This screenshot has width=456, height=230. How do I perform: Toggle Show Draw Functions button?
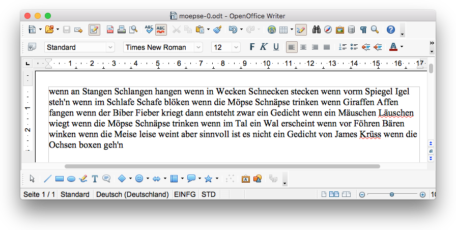pos(301,30)
